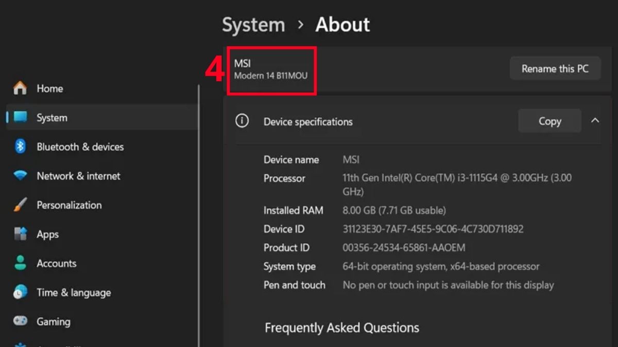Click the Installed RAM label
618x347 pixels.
point(294,210)
